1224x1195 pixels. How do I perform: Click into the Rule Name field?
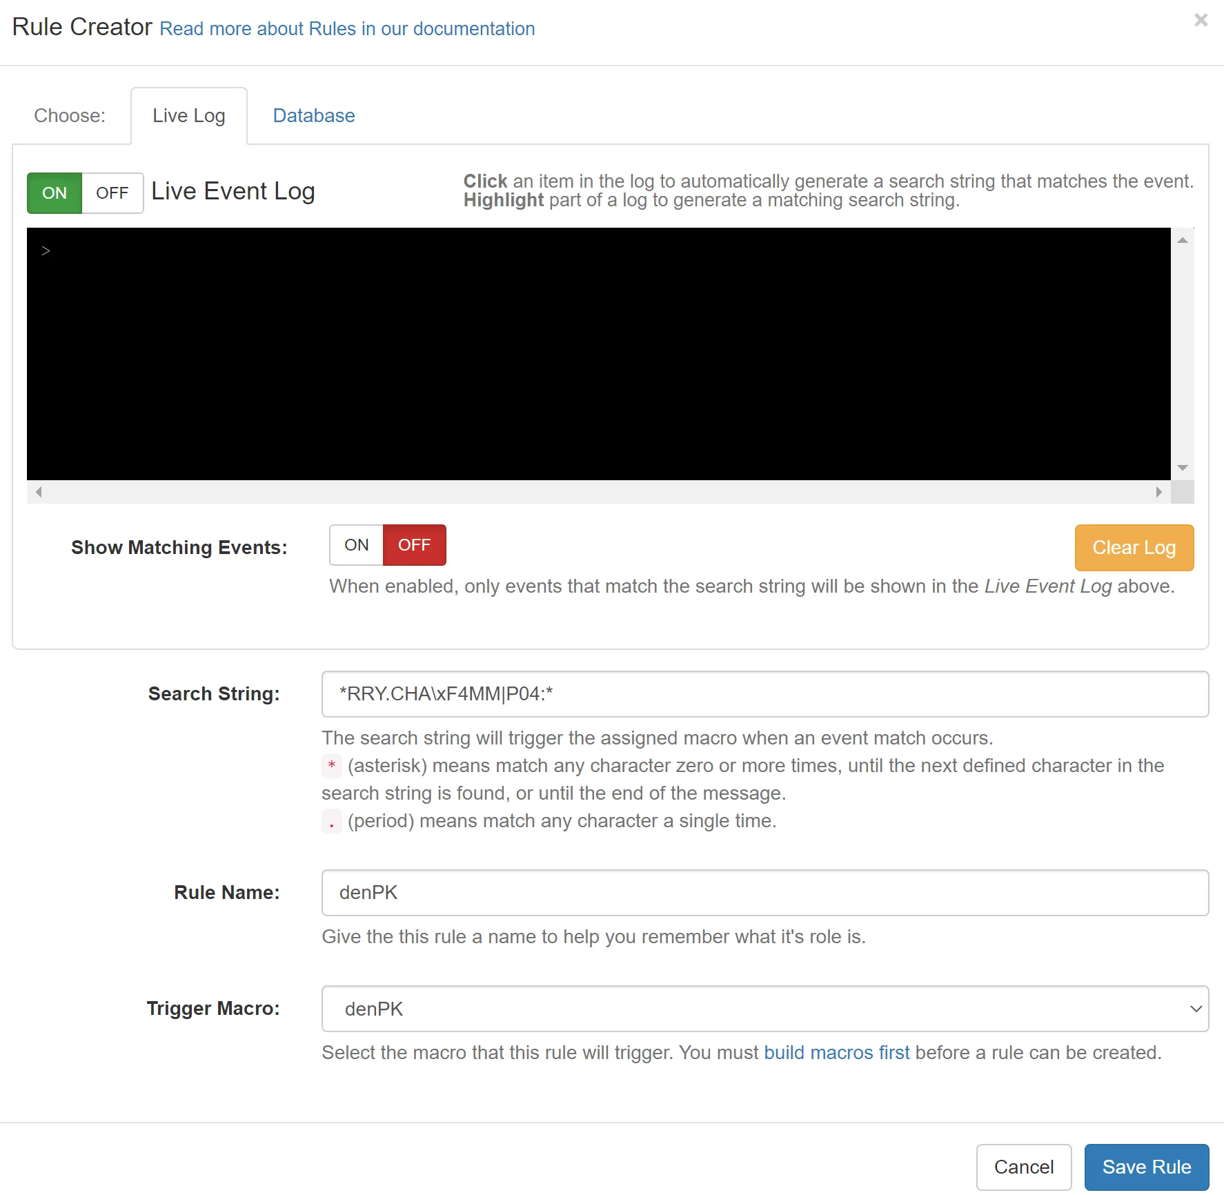click(x=764, y=893)
